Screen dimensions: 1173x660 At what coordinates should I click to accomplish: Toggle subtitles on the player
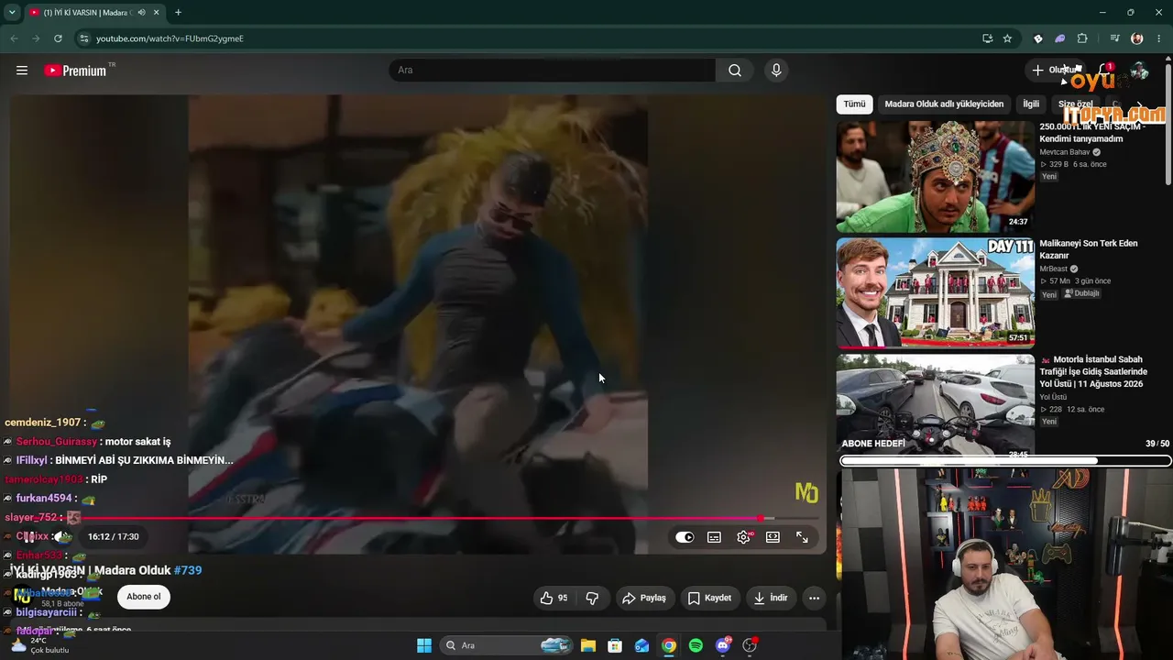(x=714, y=537)
